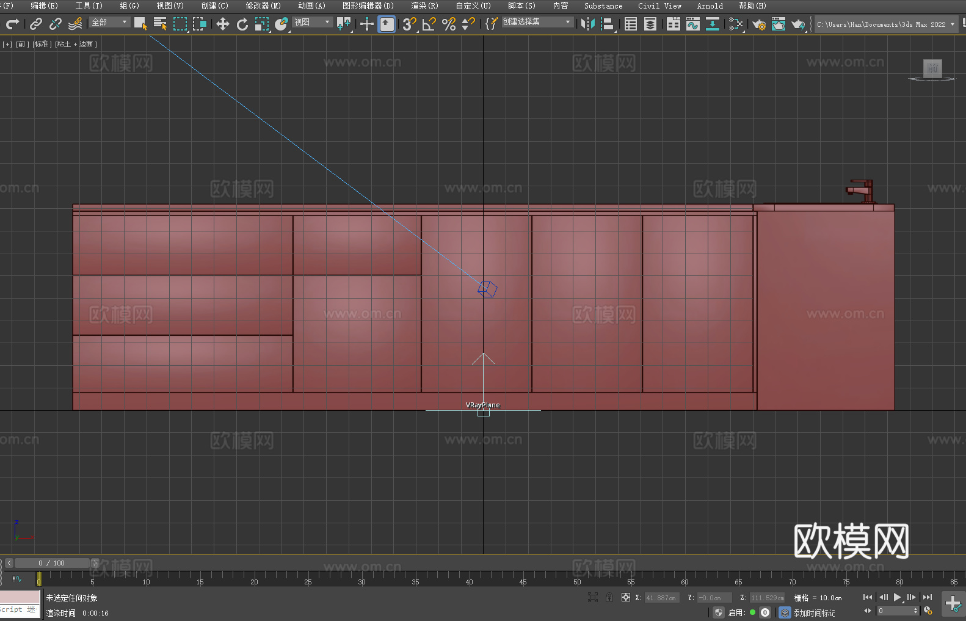The width and height of the screenshot is (966, 621).
Task: Click Go to Start playback button
Action: tap(868, 597)
